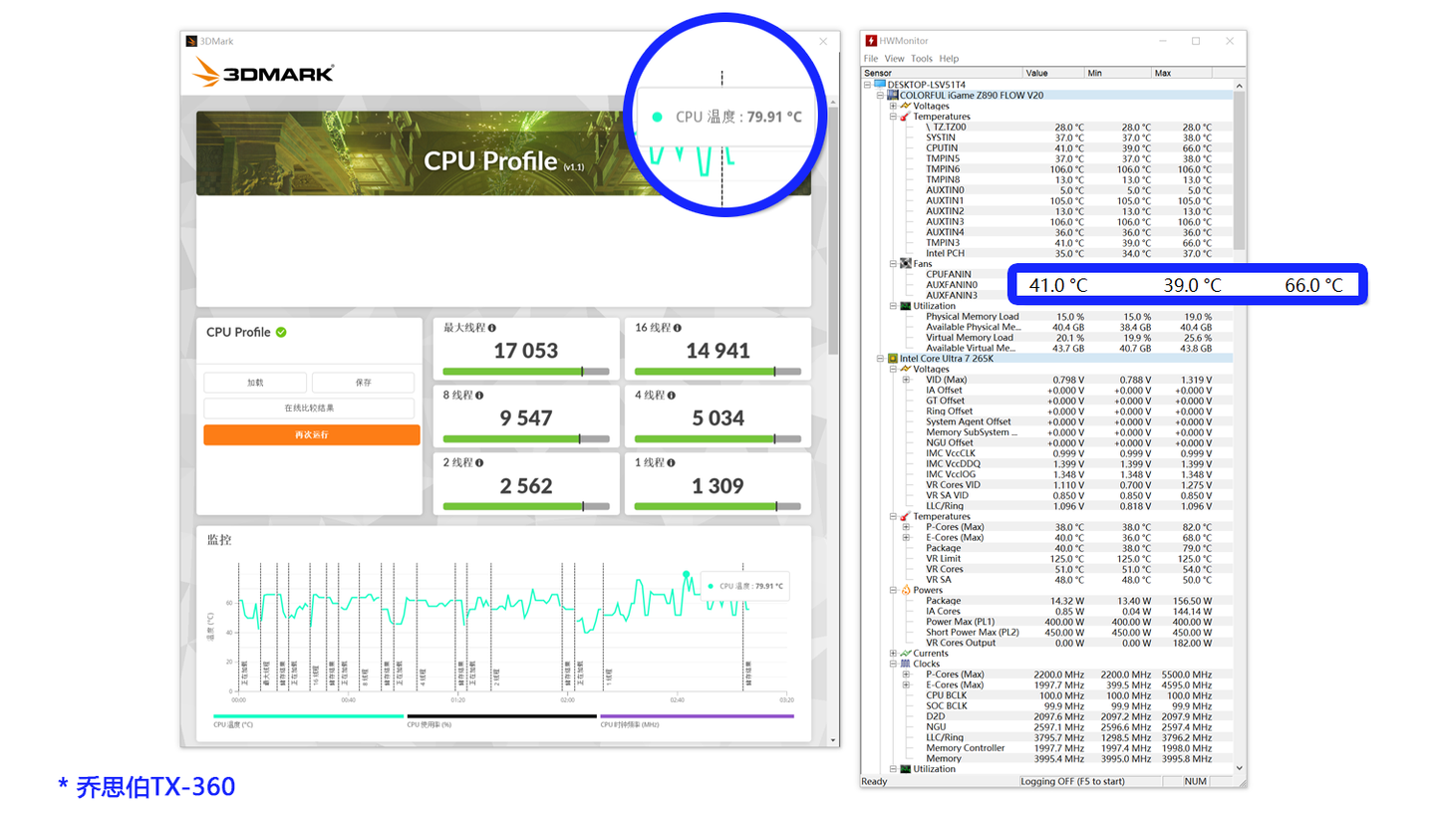Click the info icon beside 8 线程
The image size is (1435, 820).
[x=479, y=395]
